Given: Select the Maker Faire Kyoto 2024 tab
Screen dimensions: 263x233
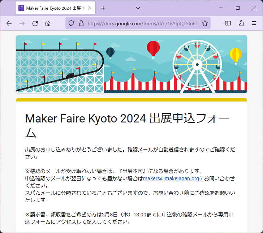Looking at the screenshot, I should click(x=55, y=8).
